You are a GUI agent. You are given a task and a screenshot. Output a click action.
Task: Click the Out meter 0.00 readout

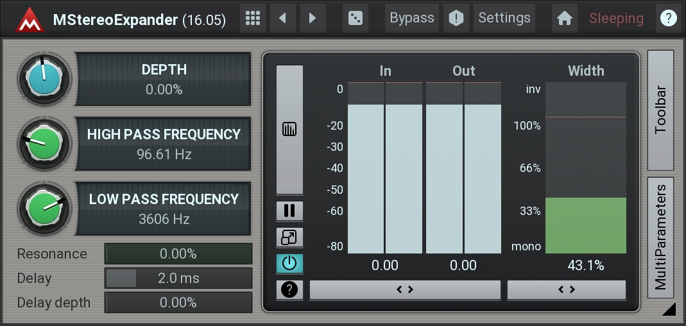point(463,265)
